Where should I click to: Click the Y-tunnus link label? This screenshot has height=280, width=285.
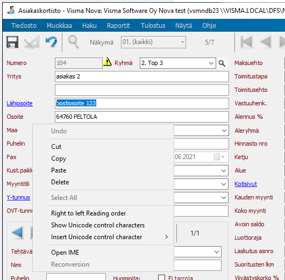coord(18,197)
